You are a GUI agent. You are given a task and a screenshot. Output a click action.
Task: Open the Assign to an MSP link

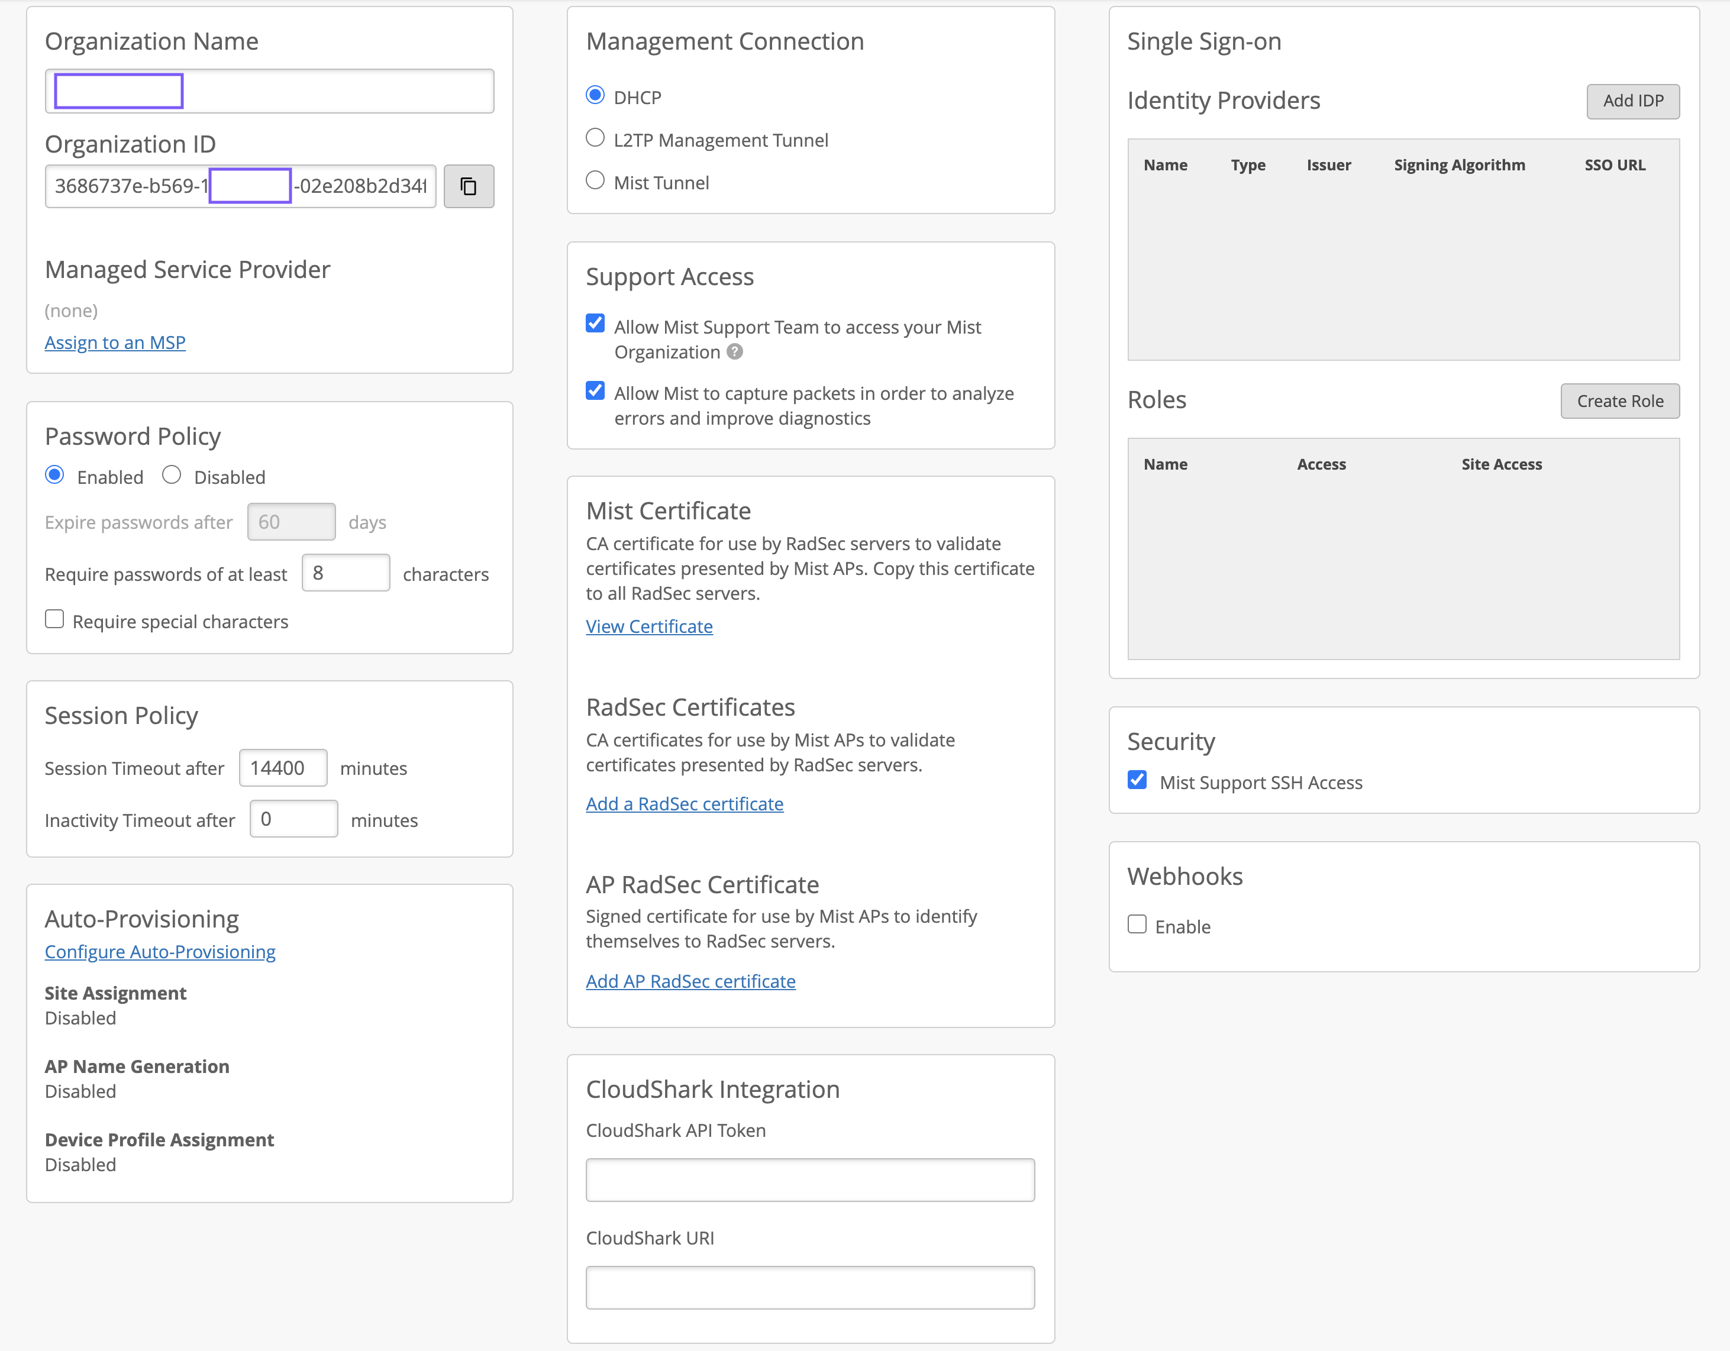pos(115,343)
